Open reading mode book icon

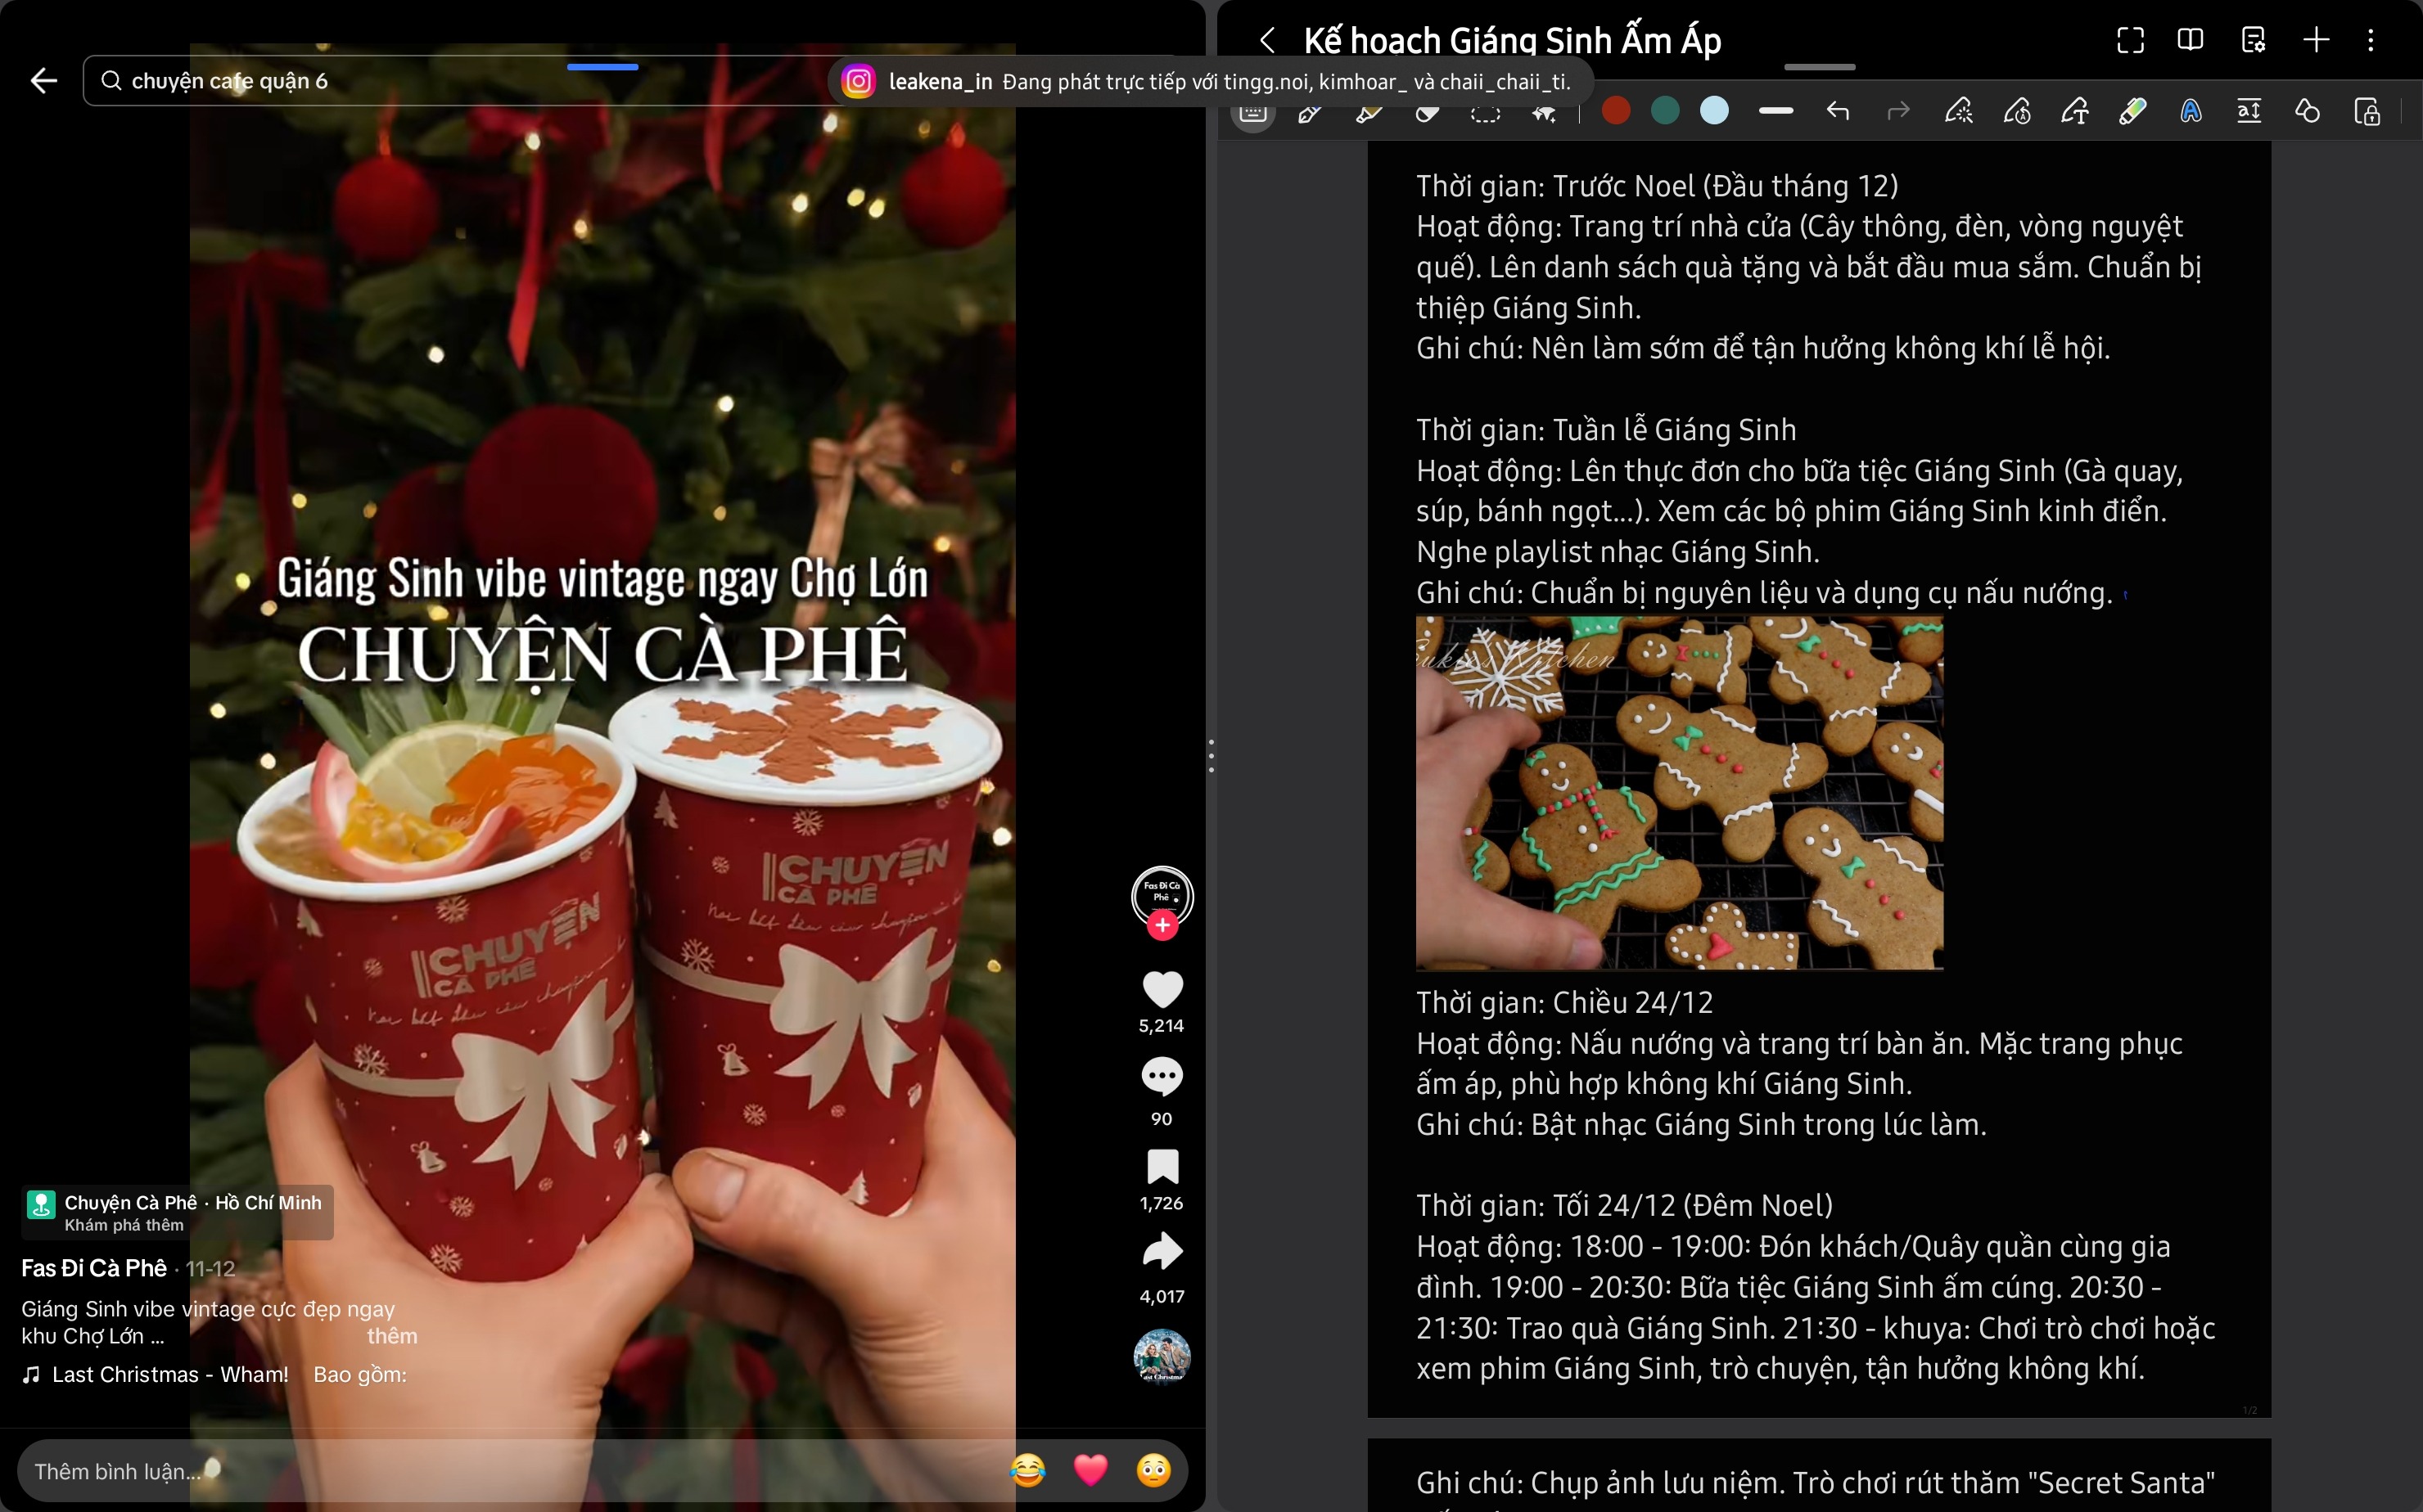(x=2190, y=40)
